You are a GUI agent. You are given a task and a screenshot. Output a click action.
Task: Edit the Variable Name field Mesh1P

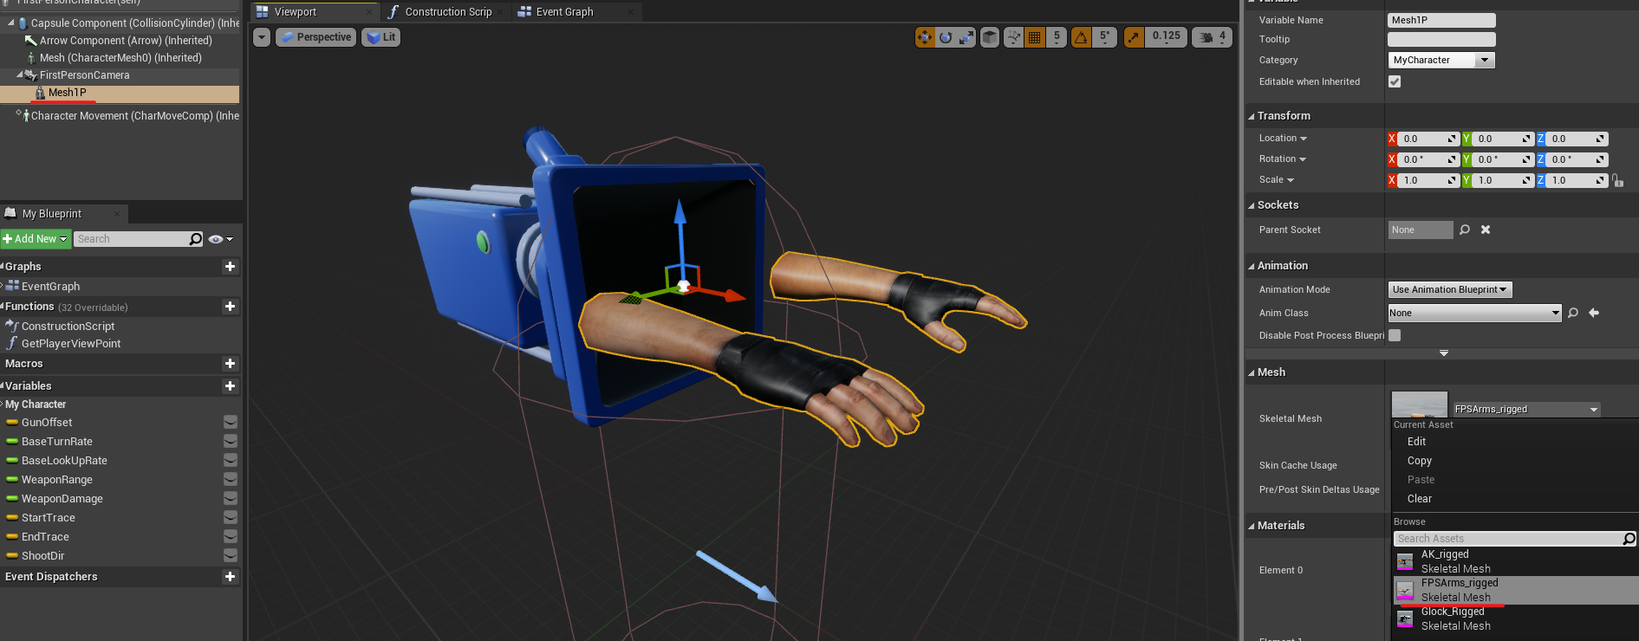(x=1441, y=20)
